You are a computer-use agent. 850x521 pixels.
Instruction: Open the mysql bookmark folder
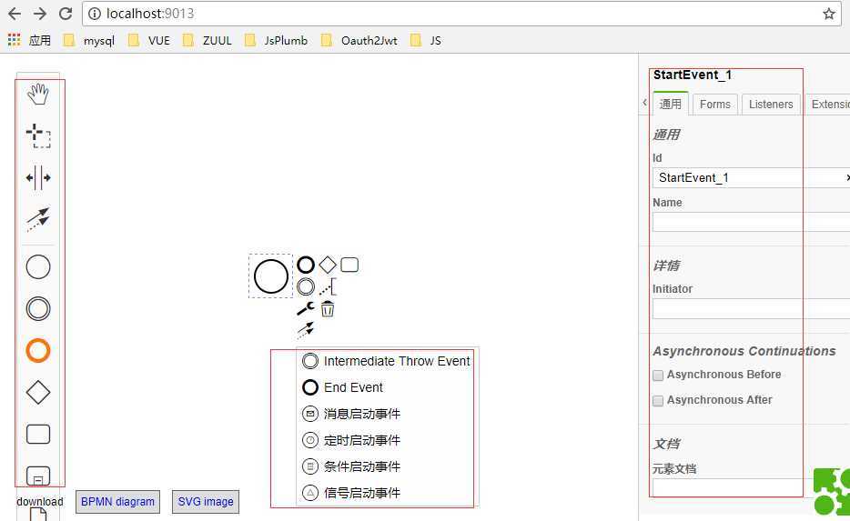click(x=89, y=41)
